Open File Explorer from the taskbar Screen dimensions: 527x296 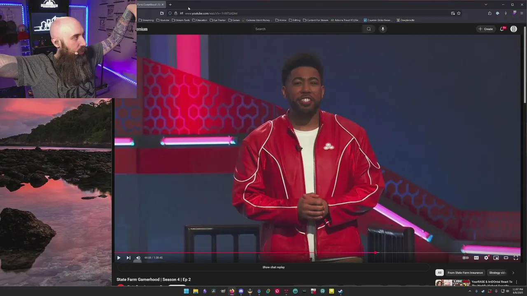point(196,291)
